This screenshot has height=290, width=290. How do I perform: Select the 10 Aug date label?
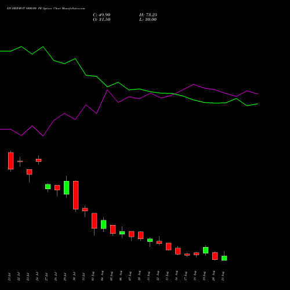pyautogui.click(x=139, y=276)
